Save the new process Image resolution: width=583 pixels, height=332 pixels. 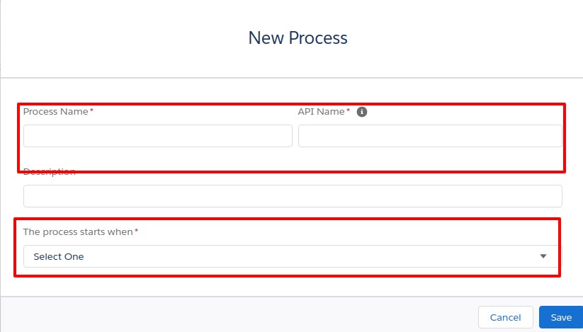click(x=561, y=317)
